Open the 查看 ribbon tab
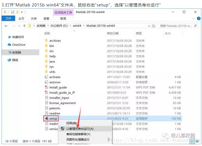This screenshot has width=202, height=146. pyautogui.click(x=46, y=19)
